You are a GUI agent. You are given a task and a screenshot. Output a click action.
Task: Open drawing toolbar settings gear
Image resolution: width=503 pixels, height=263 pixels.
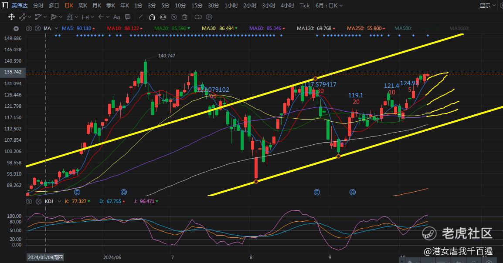[x=209, y=17]
